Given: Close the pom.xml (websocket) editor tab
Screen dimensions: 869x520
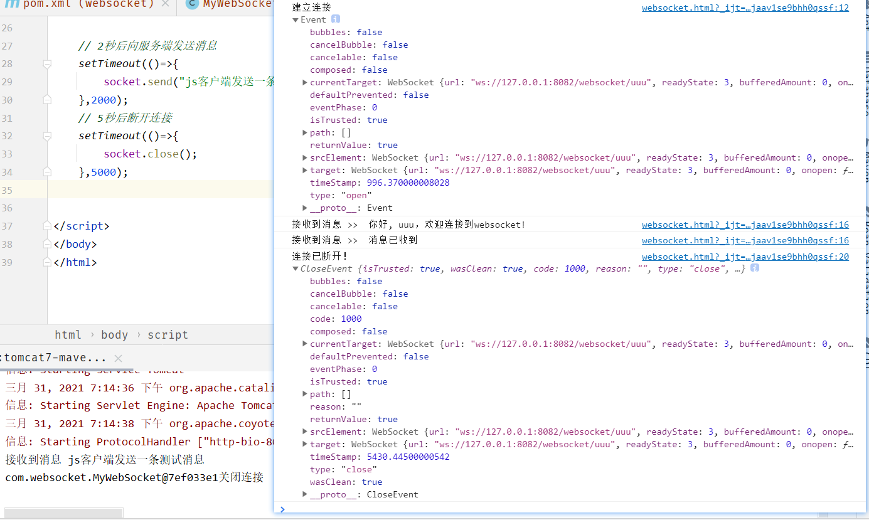Looking at the screenshot, I should [x=165, y=4].
